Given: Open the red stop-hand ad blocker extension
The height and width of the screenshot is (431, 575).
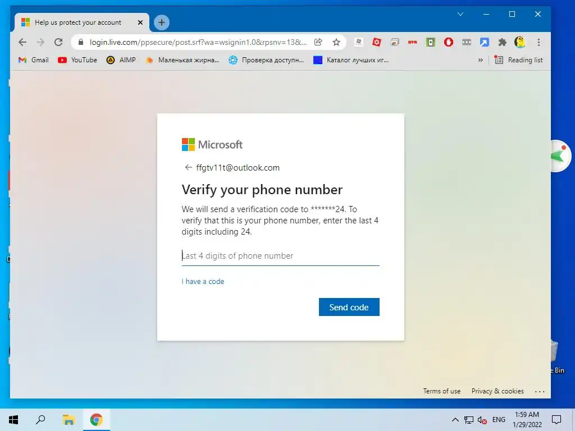Looking at the screenshot, I should [449, 42].
